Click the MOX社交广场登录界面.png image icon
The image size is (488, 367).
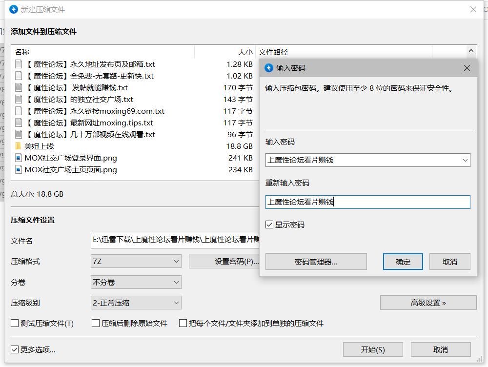tap(19, 158)
